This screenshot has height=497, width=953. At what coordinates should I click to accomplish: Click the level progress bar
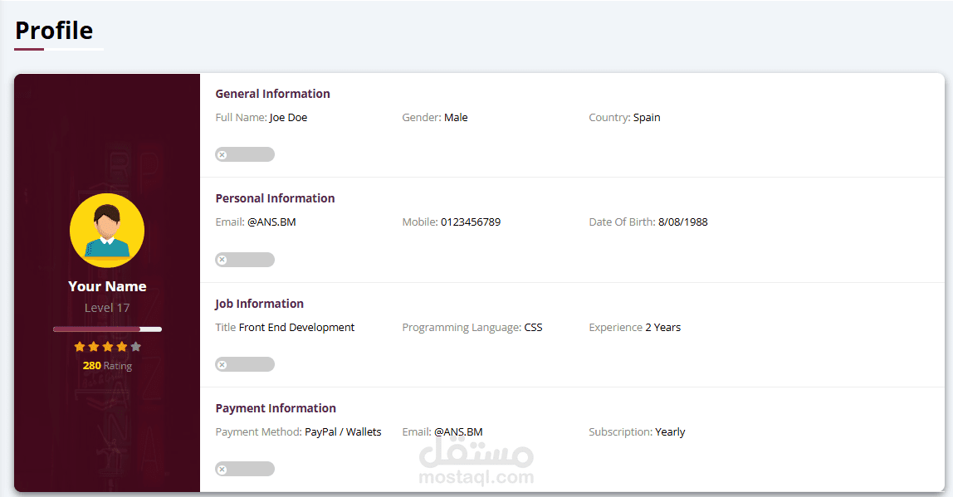(x=108, y=329)
